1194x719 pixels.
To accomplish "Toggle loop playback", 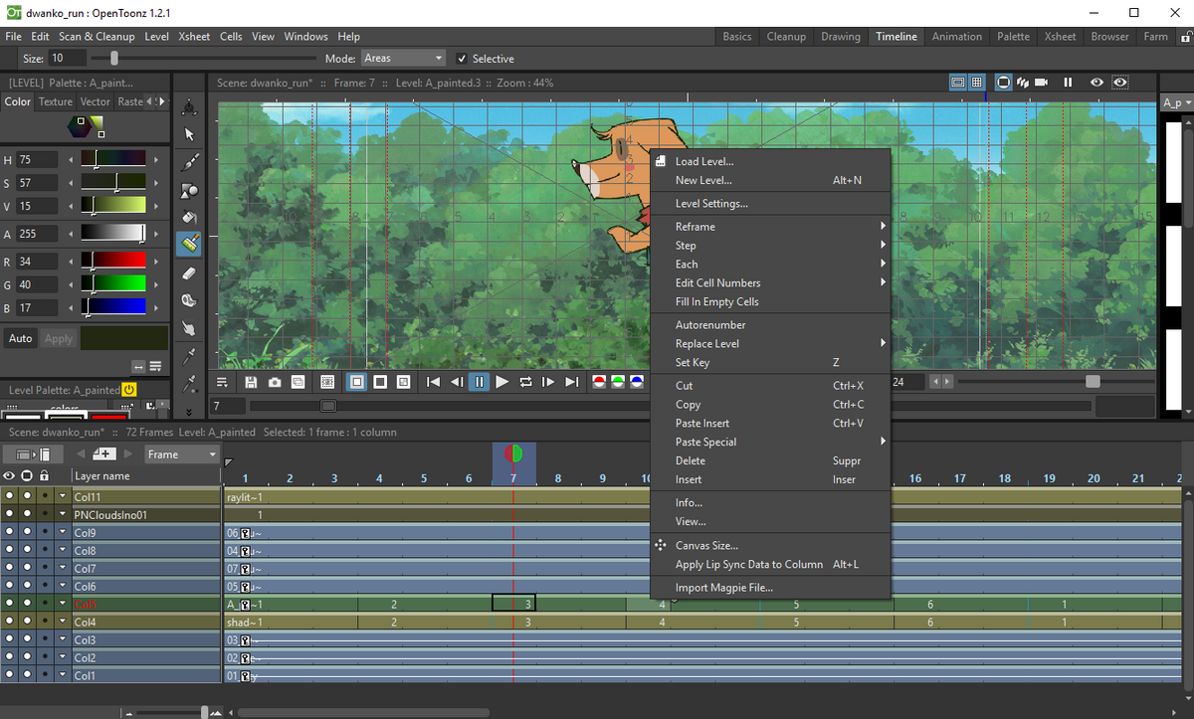I will [525, 382].
